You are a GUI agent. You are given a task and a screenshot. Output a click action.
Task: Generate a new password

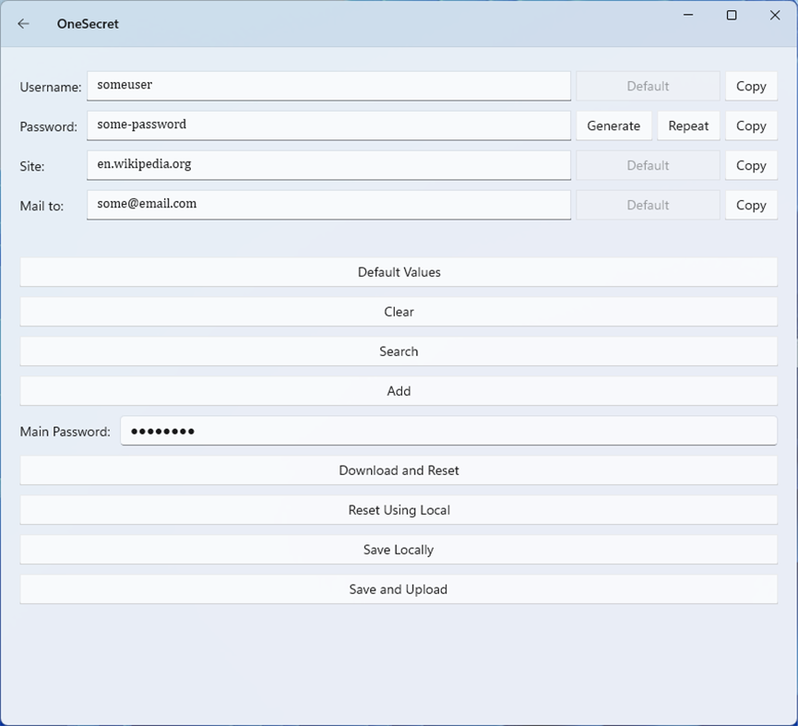613,125
